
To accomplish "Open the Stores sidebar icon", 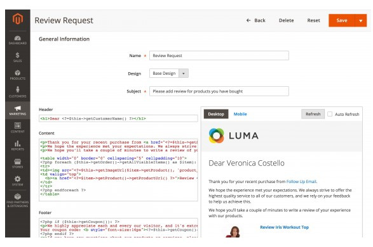I will [18, 163].
